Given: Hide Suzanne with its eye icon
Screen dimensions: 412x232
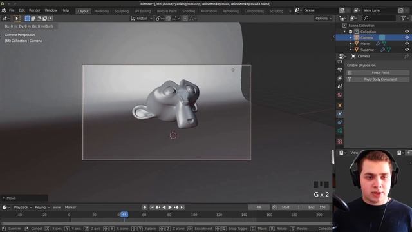Looking at the screenshot, I should click(407, 50).
